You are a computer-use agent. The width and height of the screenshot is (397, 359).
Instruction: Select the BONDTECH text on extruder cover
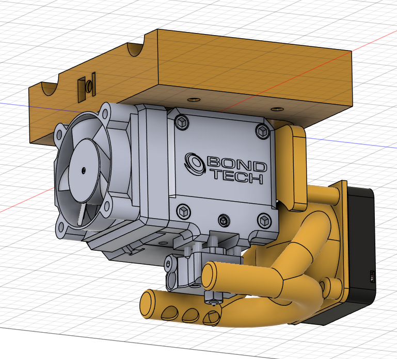[237, 169]
